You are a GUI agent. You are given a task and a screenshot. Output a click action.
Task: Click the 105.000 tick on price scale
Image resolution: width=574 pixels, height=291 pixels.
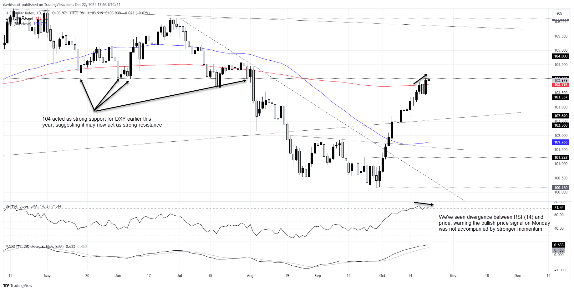tap(561, 50)
